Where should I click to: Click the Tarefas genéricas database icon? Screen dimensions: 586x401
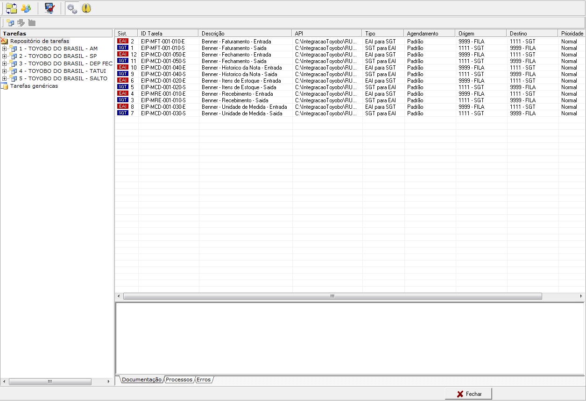(5, 86)
